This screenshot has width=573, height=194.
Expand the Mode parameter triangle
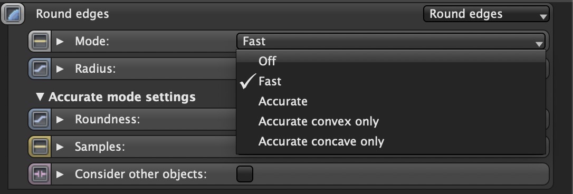point(60,41)
